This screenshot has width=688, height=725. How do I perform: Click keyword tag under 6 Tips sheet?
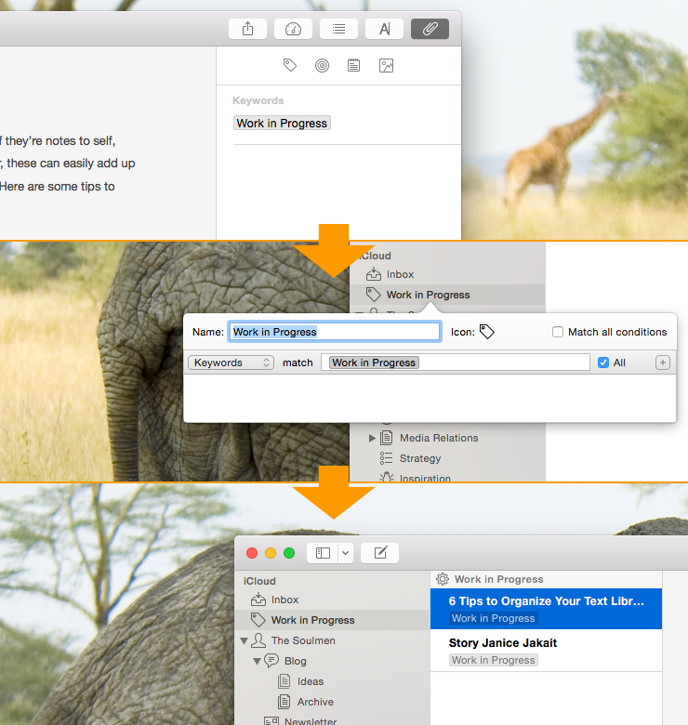point(494,618)
